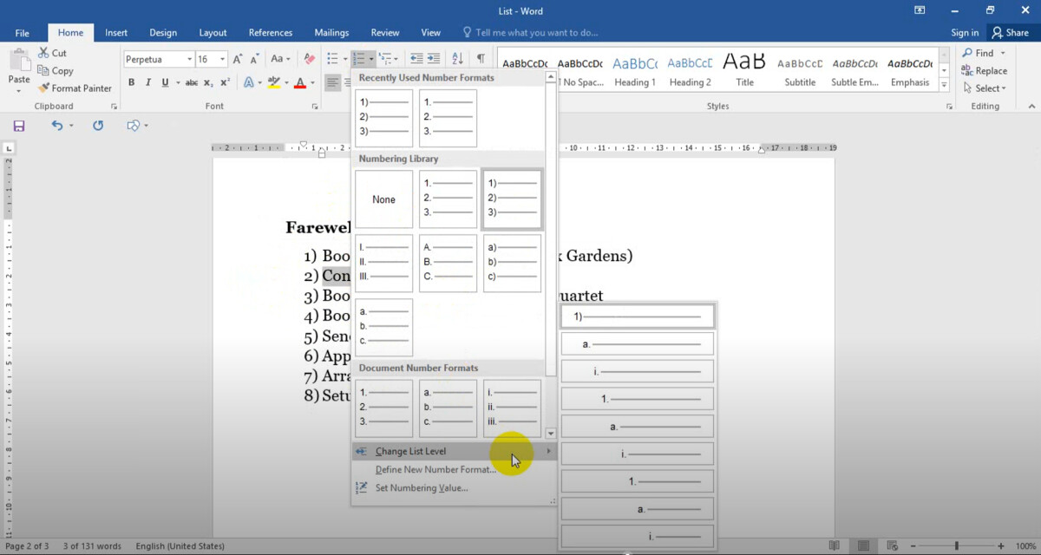
Task: Click the Cut scissors icon
Action: tap(44, 53)
